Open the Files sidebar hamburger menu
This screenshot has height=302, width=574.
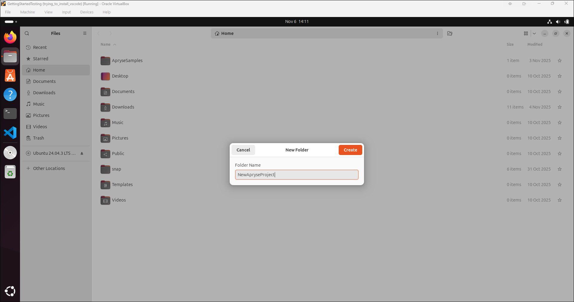tap(85, 33)
